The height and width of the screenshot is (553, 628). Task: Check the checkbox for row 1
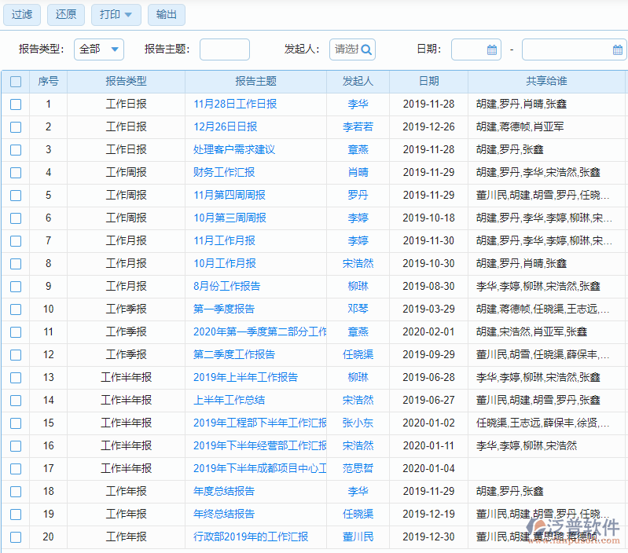(x=16, y=104)
